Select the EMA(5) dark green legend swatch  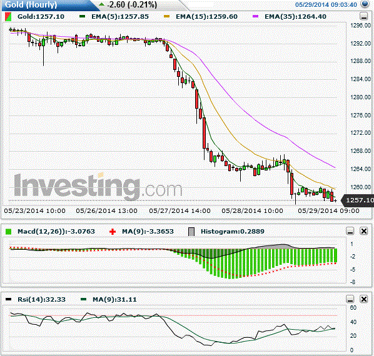tap(83, 16)
